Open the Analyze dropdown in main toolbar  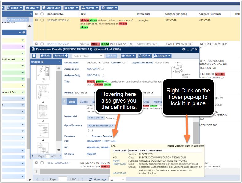[x=90, y=8]
